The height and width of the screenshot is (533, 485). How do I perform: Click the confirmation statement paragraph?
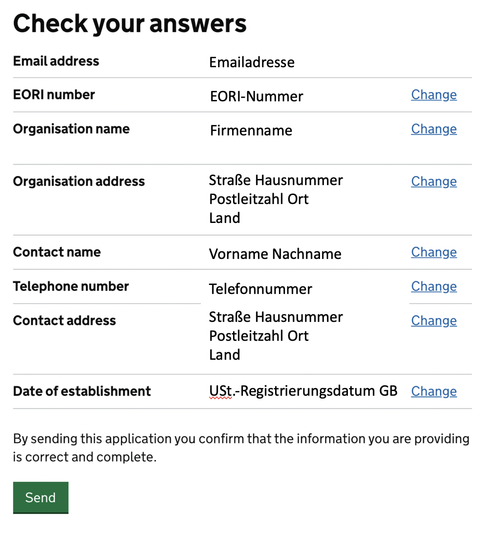click(241, 448)
